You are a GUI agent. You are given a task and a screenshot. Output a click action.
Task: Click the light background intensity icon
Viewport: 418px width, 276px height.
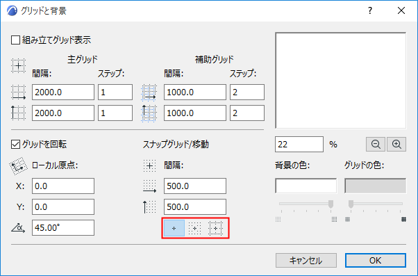click(278, 220)
